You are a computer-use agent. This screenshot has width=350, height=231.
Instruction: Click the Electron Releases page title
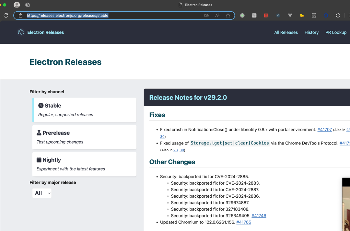coord(65,62)
